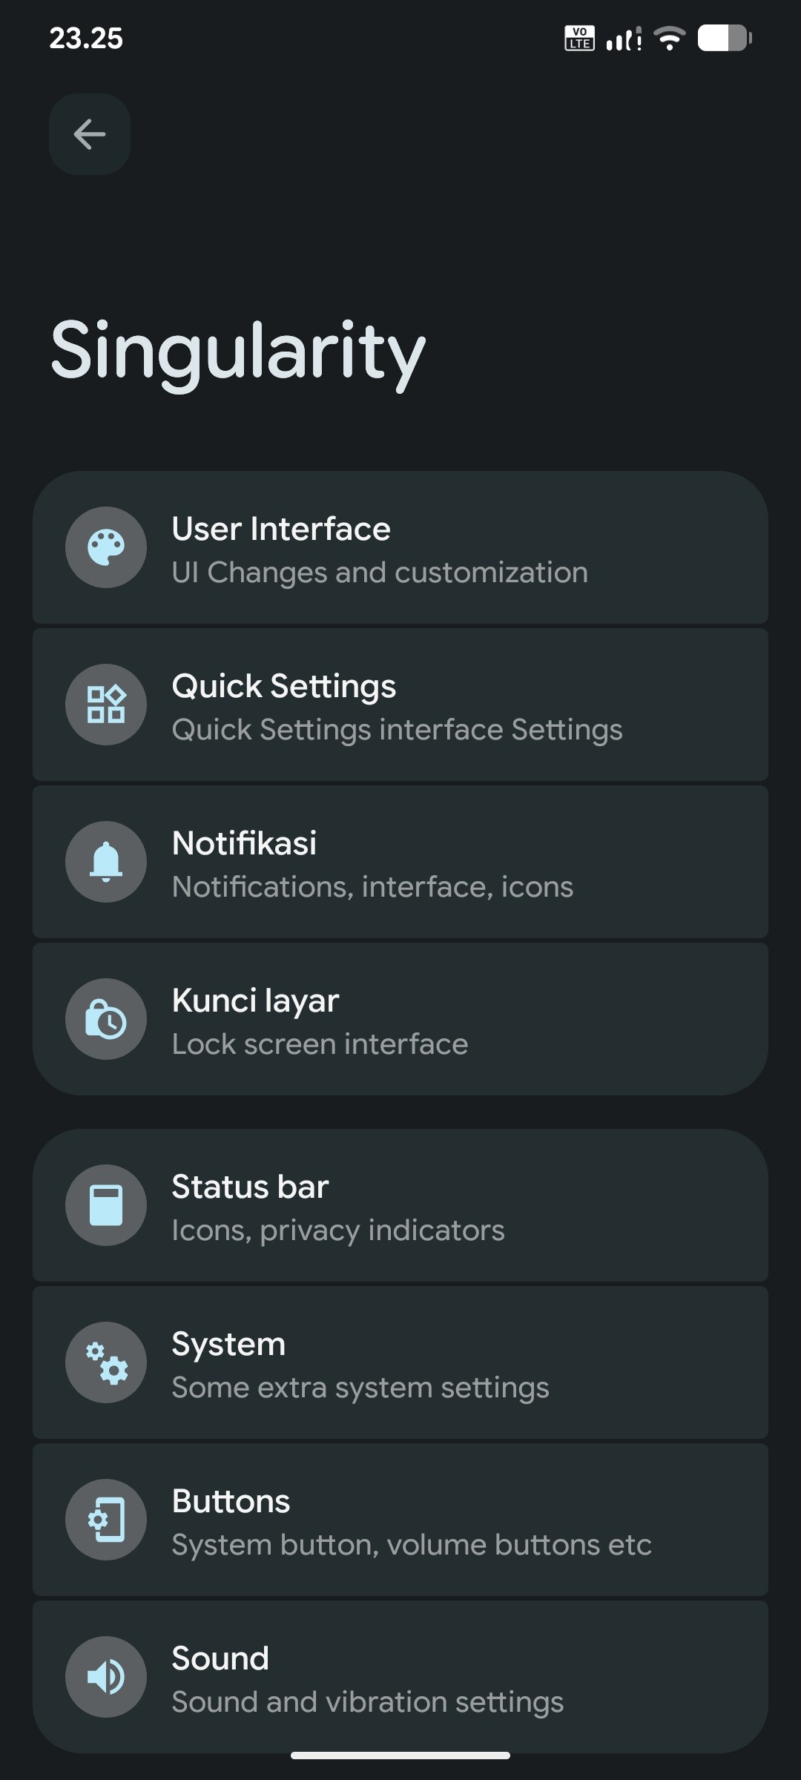
Task: Open Notifikasi settings
Action: [400, 862]
